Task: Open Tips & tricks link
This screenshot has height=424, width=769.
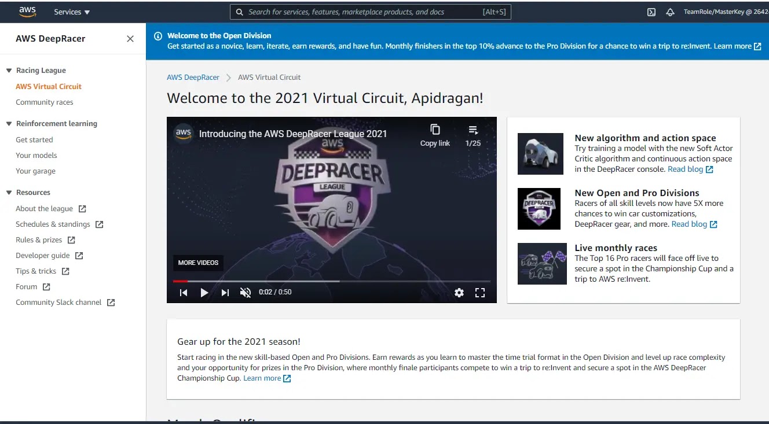Action: point(36,271)
